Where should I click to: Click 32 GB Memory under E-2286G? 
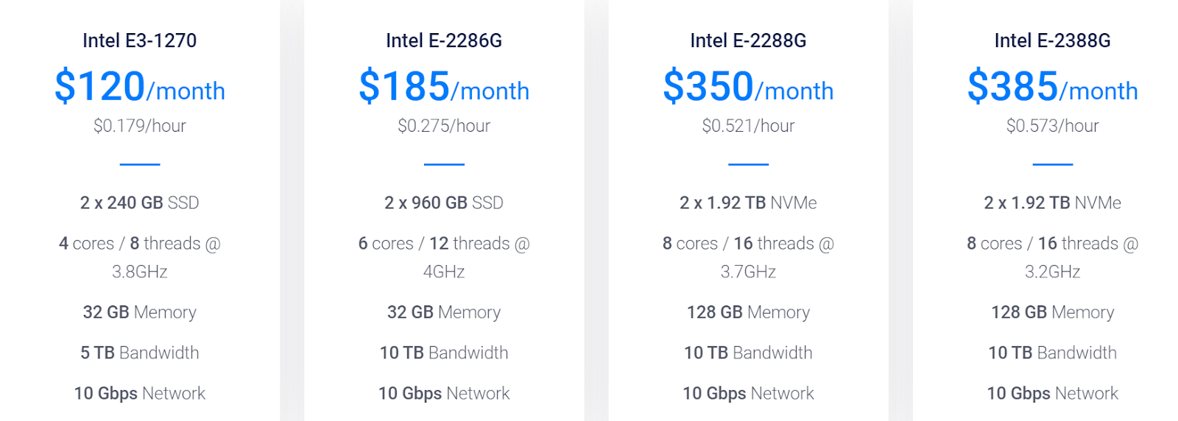(x=444, y=312)
